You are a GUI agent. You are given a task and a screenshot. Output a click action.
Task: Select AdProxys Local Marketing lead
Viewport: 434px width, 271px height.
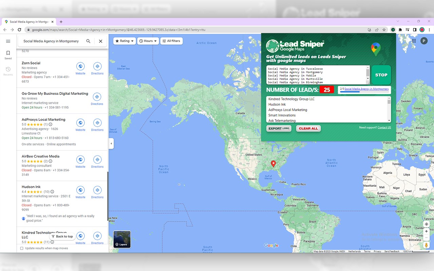click(288, 110)
